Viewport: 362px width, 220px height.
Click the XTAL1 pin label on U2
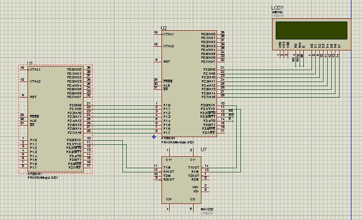(x=168, y=34)
